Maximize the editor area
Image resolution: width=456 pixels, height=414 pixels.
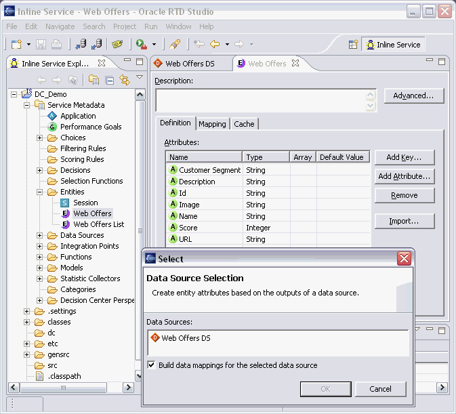[442, 62]
